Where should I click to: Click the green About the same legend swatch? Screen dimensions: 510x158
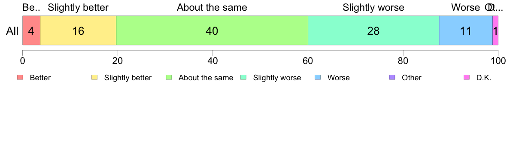pyautogui.click(x=169, y=77)
